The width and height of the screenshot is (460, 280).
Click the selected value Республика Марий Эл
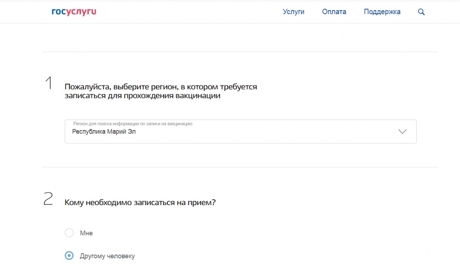(x=104, y=131)
